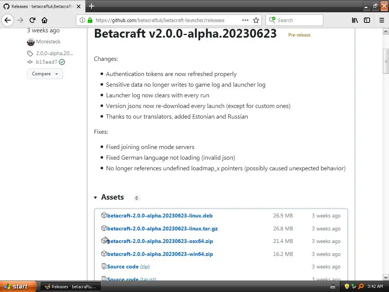
Task: Click the scrollbar down arrow
Action: point(386,277)
